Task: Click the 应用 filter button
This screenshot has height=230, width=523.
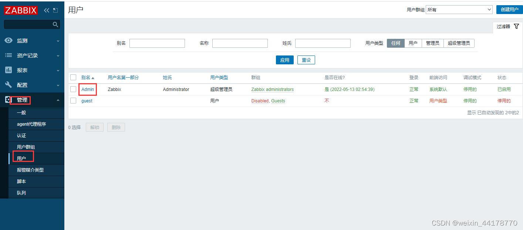Action: 285,60
